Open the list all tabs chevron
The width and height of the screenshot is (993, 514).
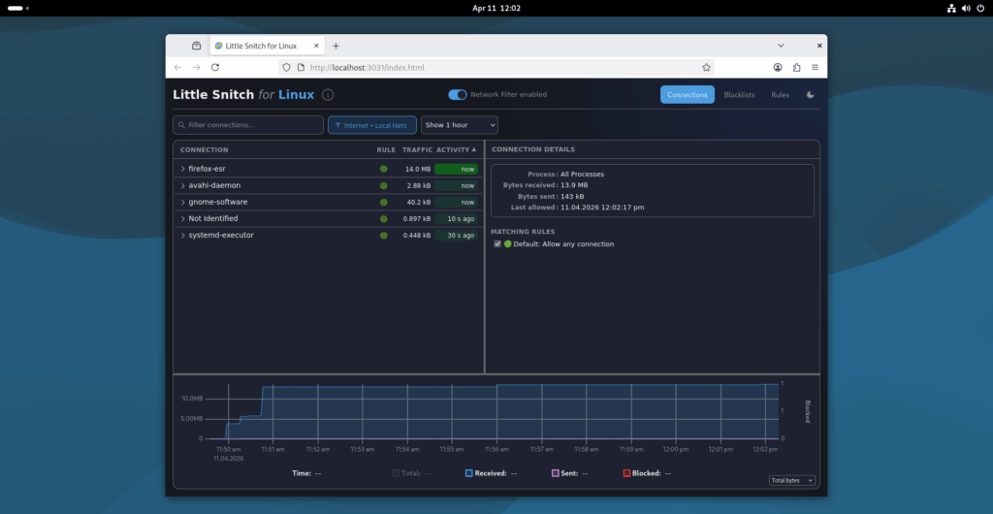click(x=781, y=46)
